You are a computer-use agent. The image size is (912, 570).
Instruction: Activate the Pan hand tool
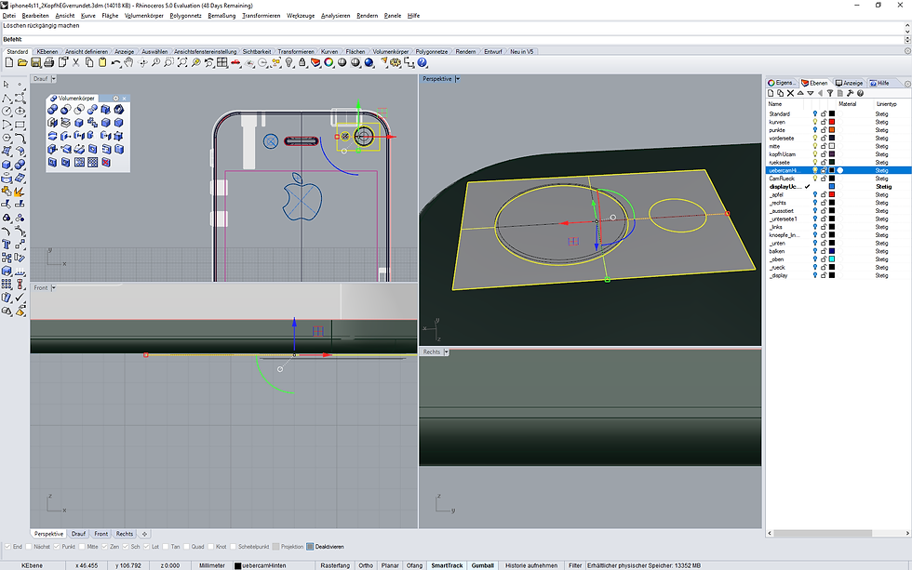[128, 62]
